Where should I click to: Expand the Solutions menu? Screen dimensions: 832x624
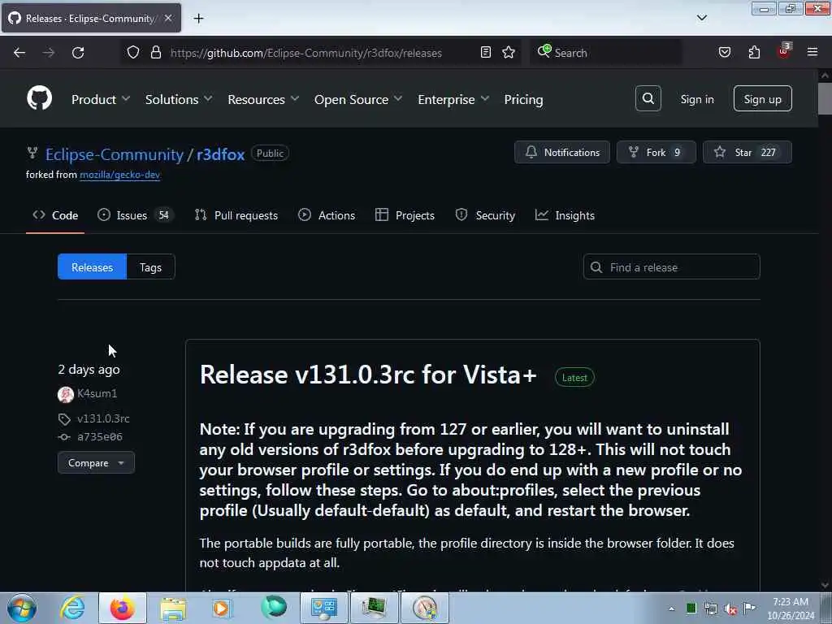(x=179, y=99)
